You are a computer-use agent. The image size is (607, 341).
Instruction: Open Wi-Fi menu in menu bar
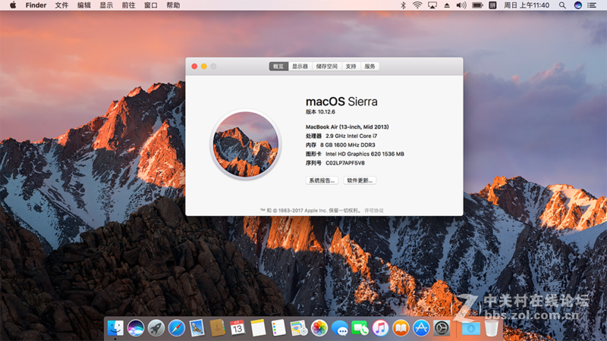tap(417, 5)
